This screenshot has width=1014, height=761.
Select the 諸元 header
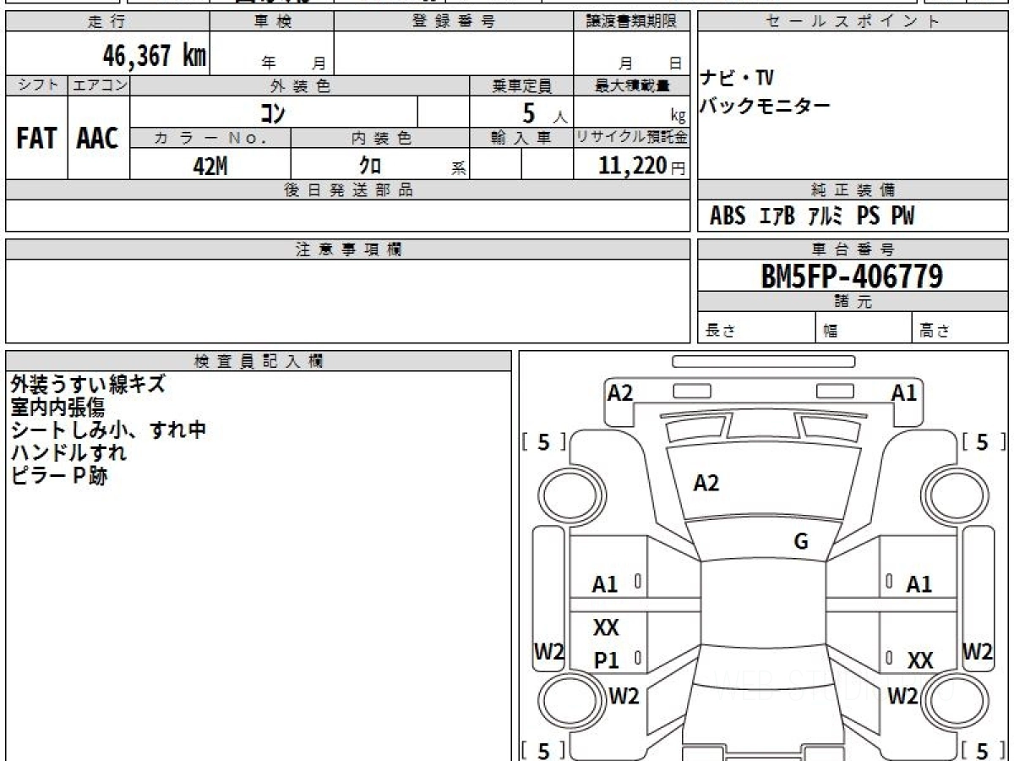(x=853, y=302)
